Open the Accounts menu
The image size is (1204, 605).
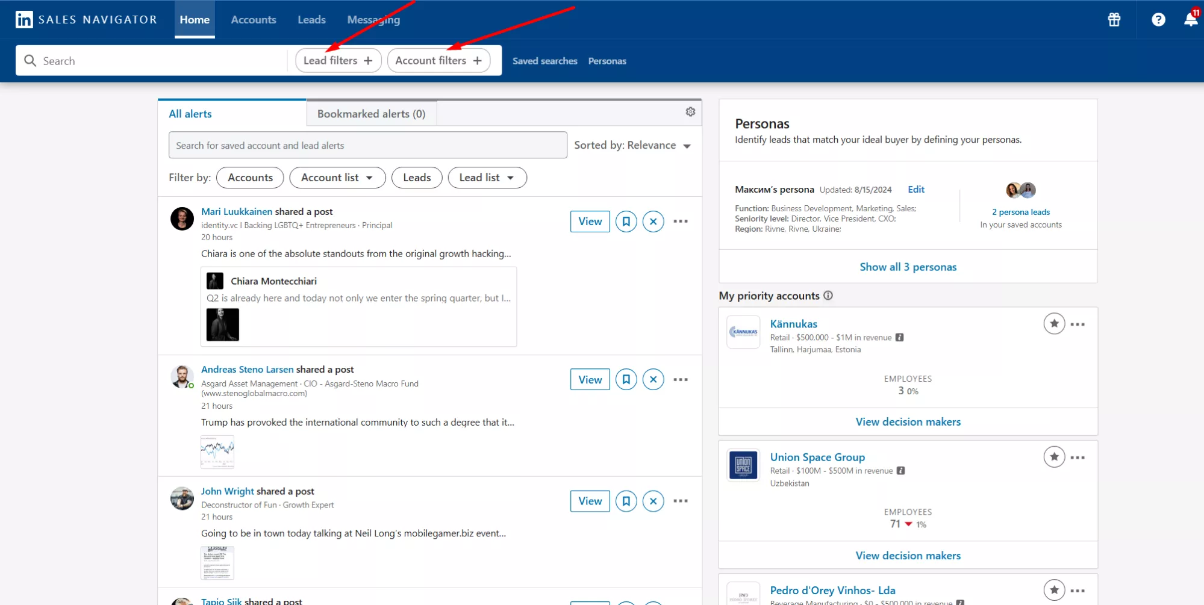pyautogui.click(x=254, y=20)
